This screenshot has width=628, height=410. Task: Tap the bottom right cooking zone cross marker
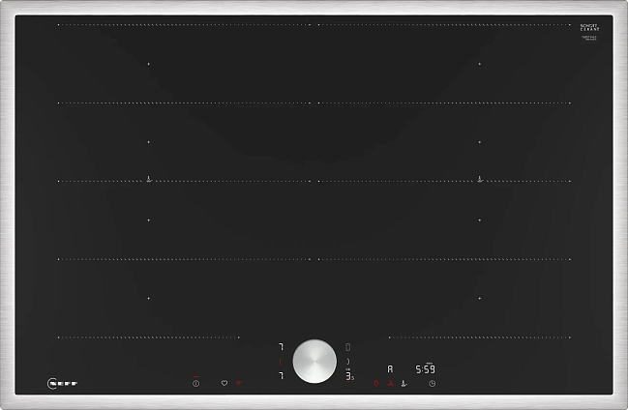pyautogui.click(x=479, y=298)
